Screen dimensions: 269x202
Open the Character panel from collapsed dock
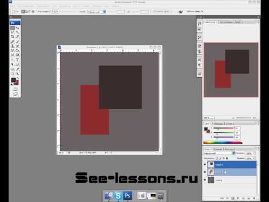tap(200, 59)
